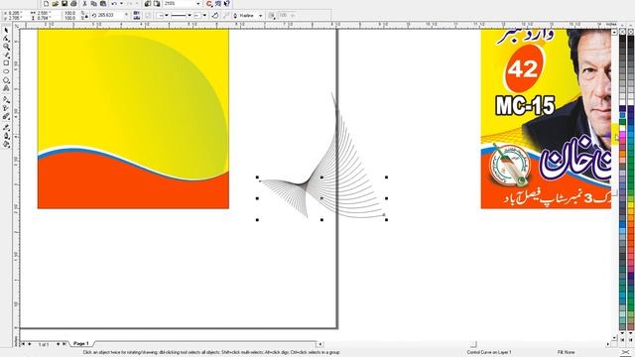Click the yellow and orange wave background design
The height and width of the screenshot is (357, 635).
133,119
